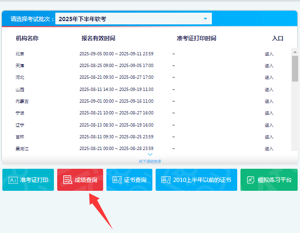Screen dimensions: 300x233
Task: Click the table's vertical scrollbar thumb
Action: (x=295, y=68)
